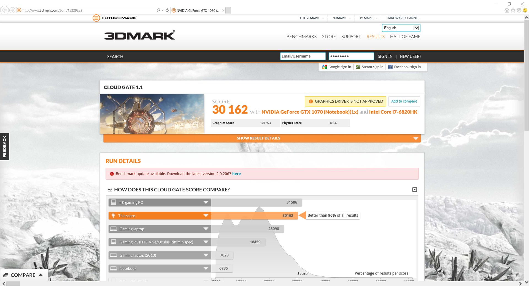Expand Show Result Details bar
The width and height of the screenshot is (529, 286).
pyautogui.click(x=262, y=138)
